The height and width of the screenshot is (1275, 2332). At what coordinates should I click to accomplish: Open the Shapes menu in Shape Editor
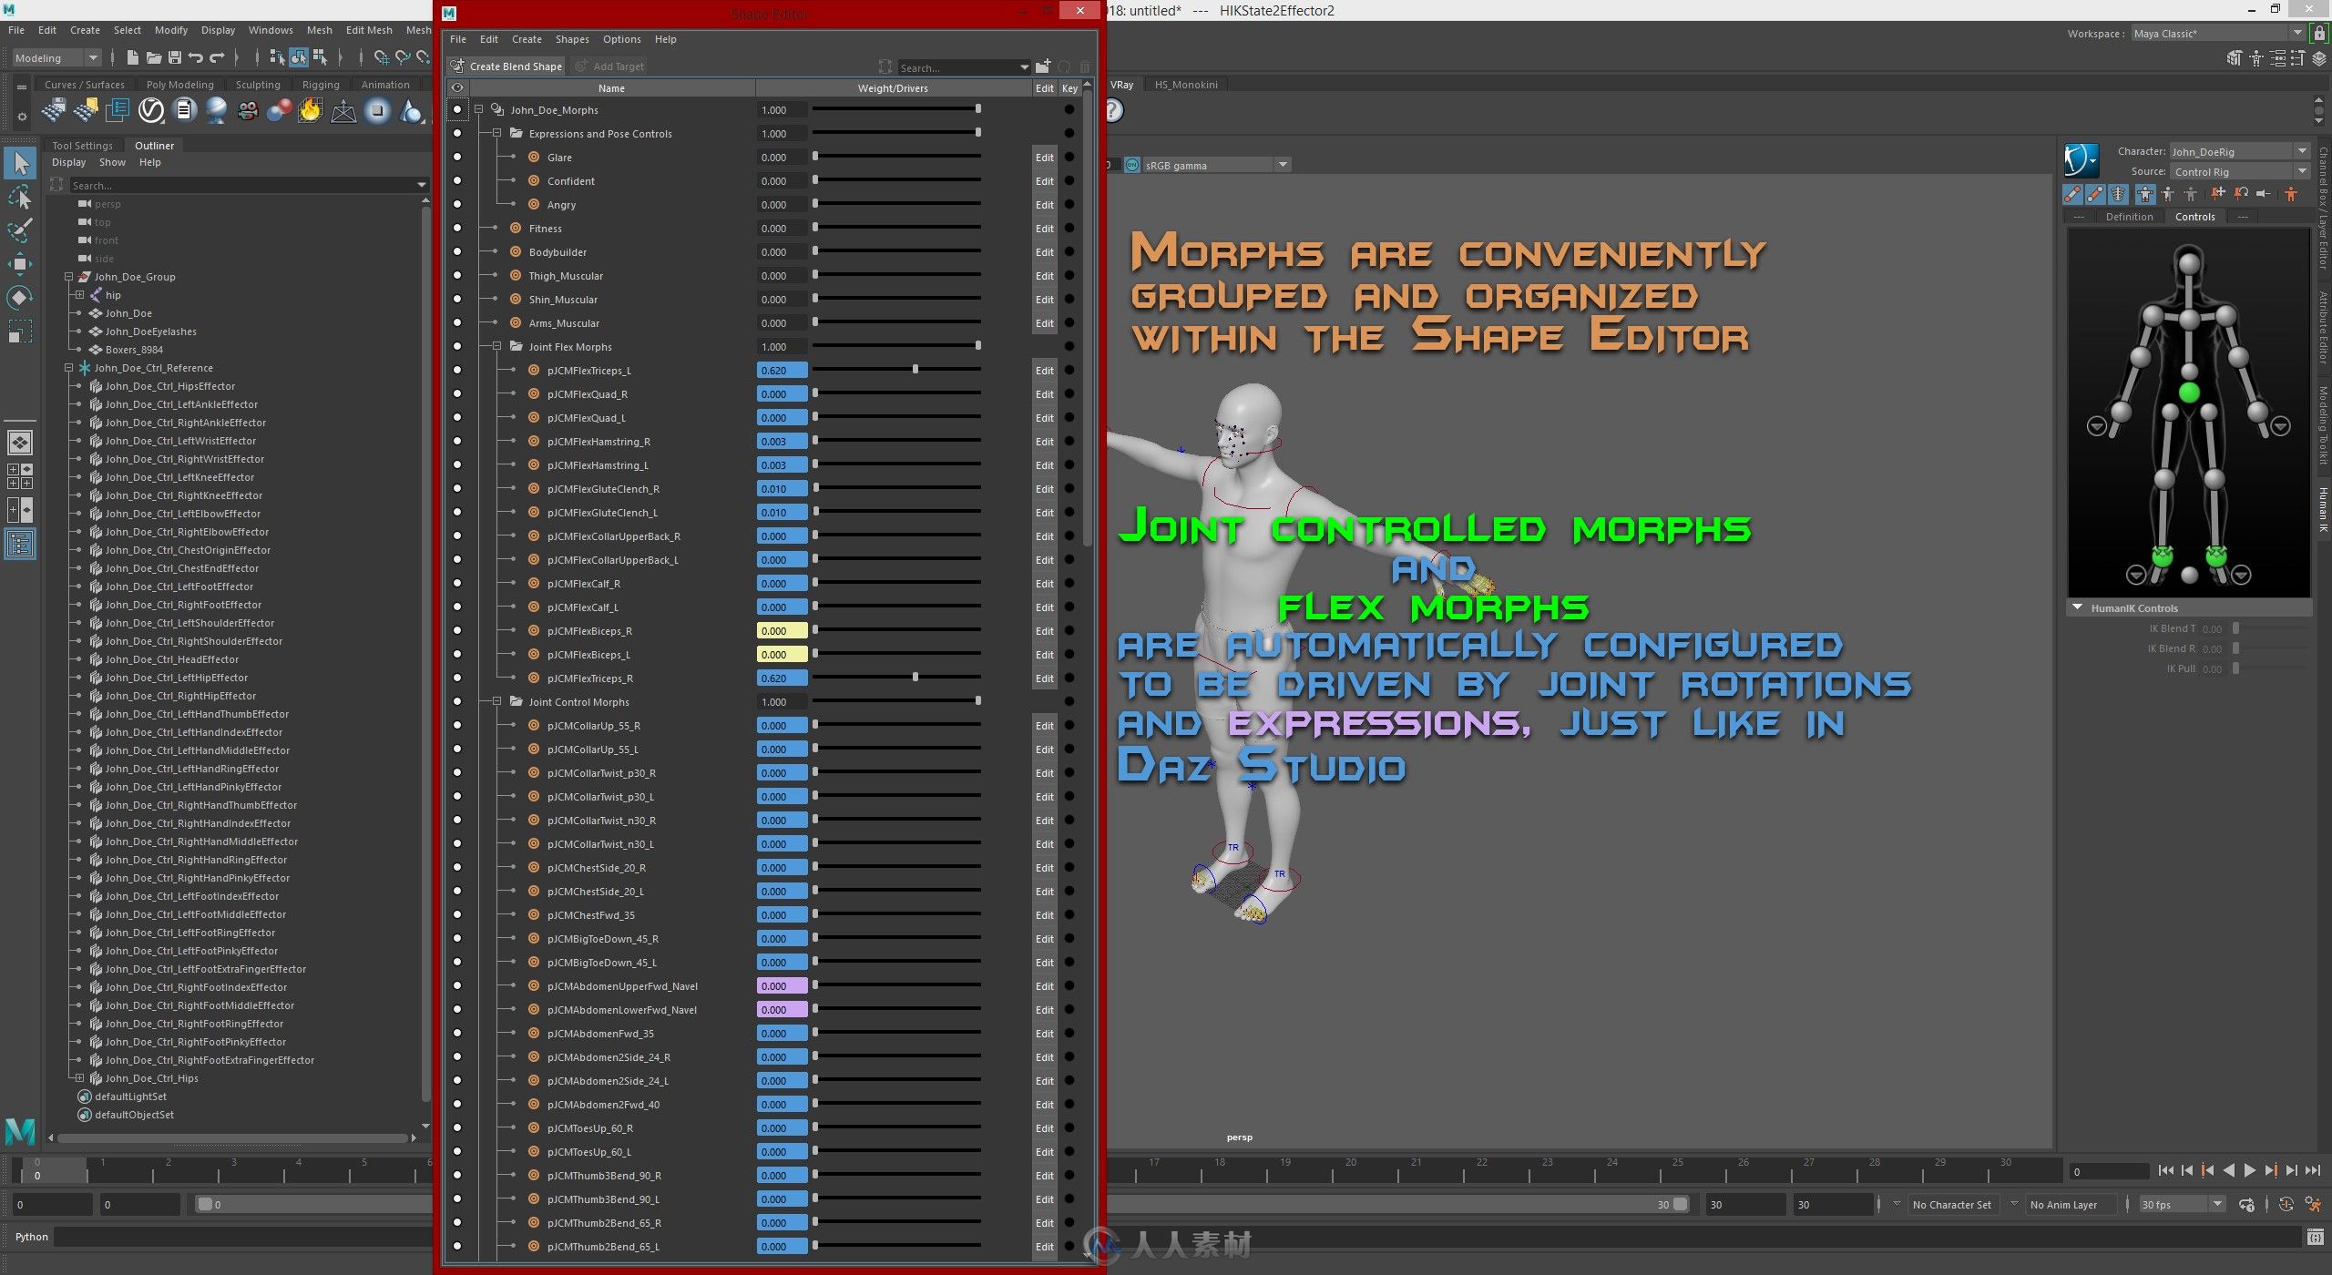(x=570, y=39)
